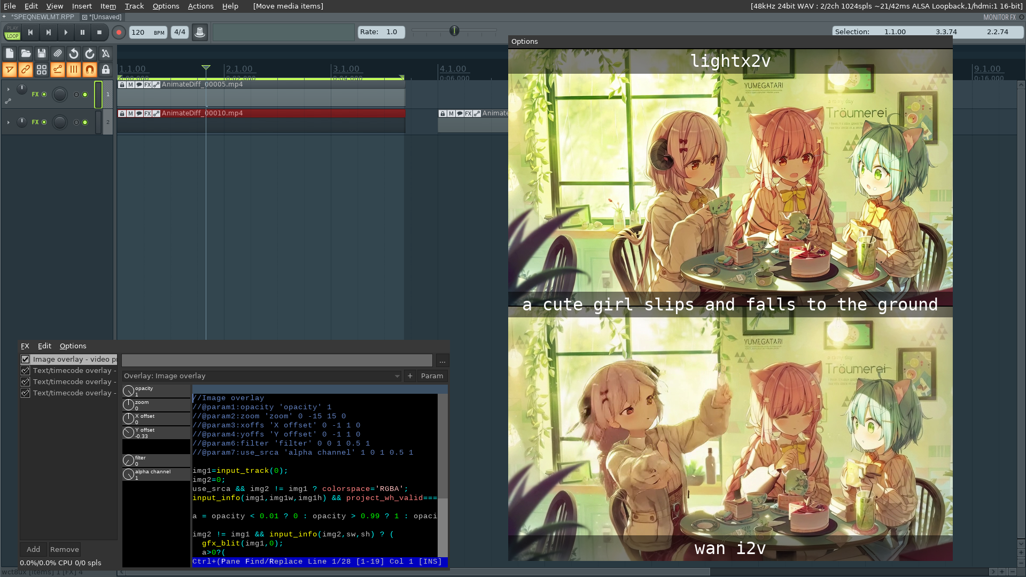Expand track 1 folder arrow
Image resolution: width=1026 pixels, height=577 pixels.
[9, 89]
